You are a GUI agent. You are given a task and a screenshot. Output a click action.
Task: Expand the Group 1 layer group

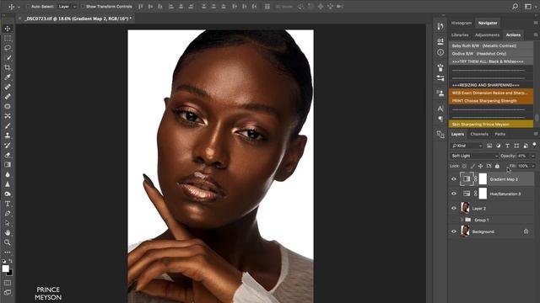[462, 220]
